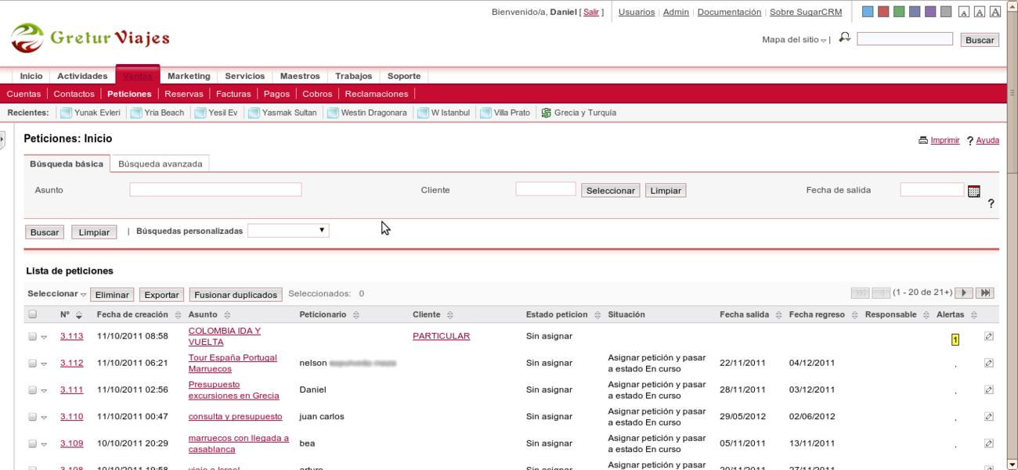The image size is (1018, 470).
Task: Click the printer icon beside Imprimir
Action: [923, 141]
